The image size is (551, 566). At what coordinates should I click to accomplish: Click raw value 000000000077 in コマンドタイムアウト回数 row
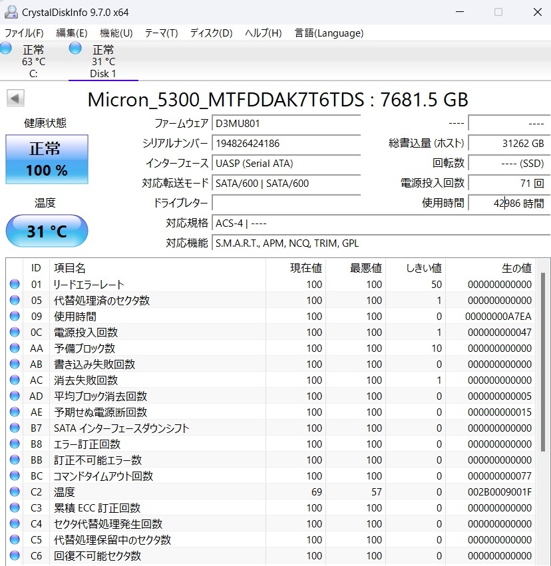(500, 476)
